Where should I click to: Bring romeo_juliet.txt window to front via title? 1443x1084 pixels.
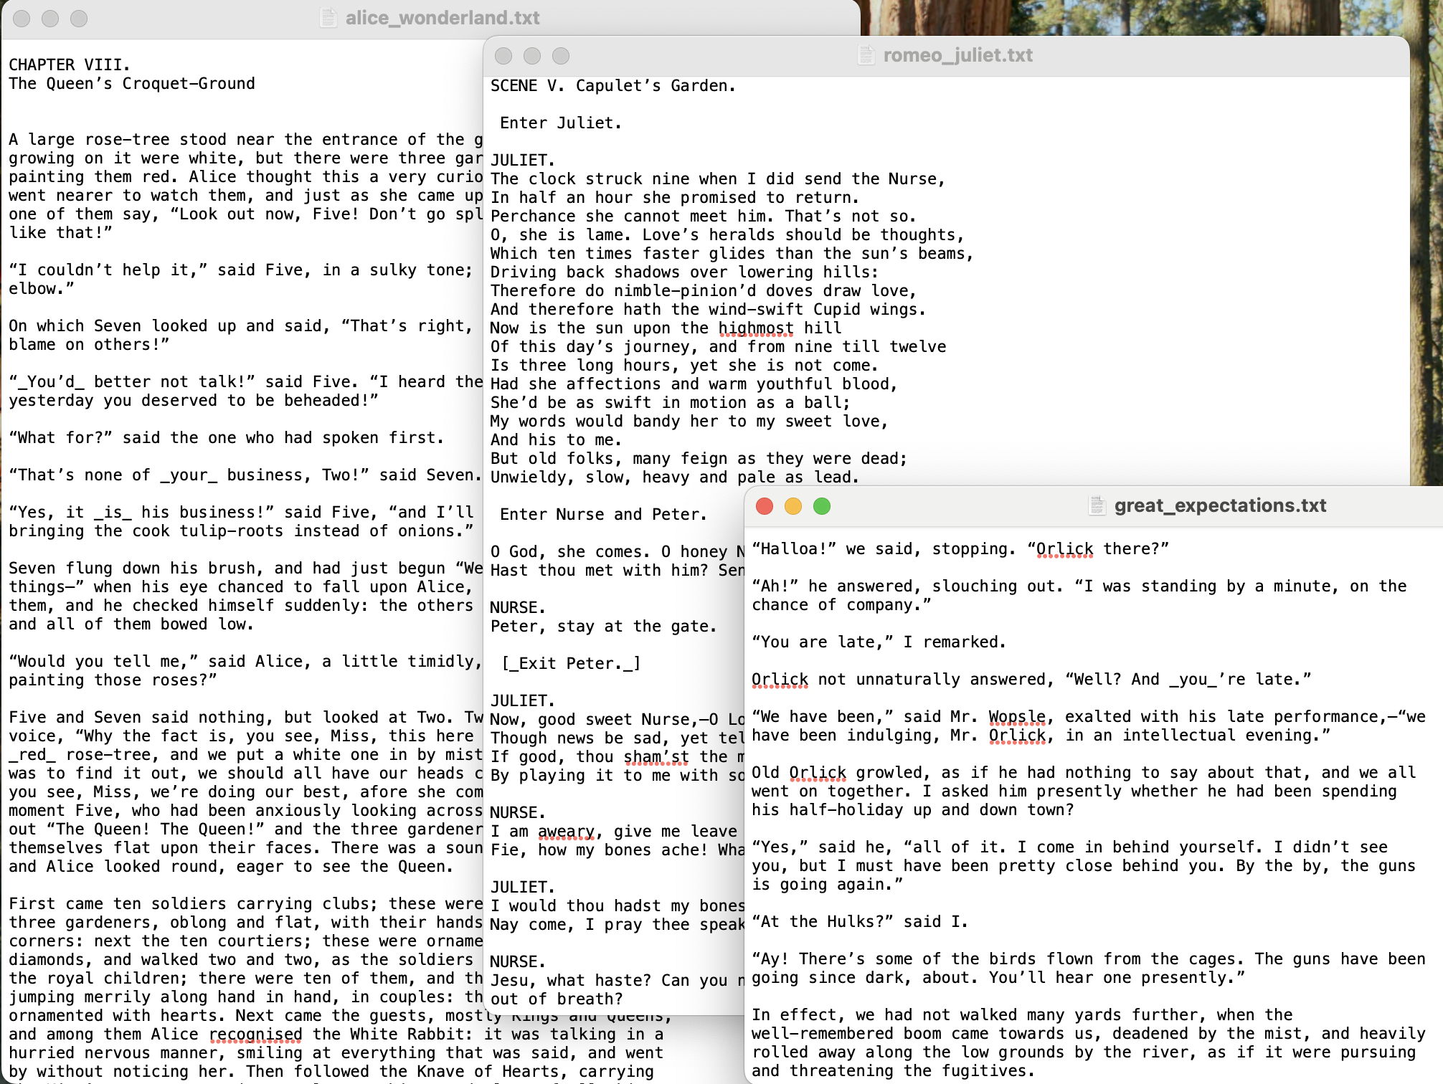click(x=957, y=55)
